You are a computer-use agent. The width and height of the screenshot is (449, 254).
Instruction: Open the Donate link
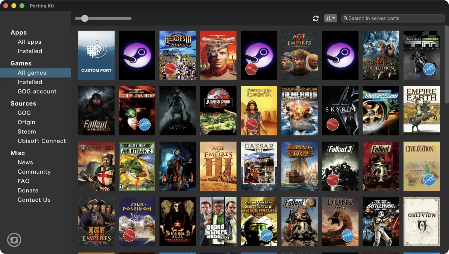pyautogui.click(x=28, y=190)
